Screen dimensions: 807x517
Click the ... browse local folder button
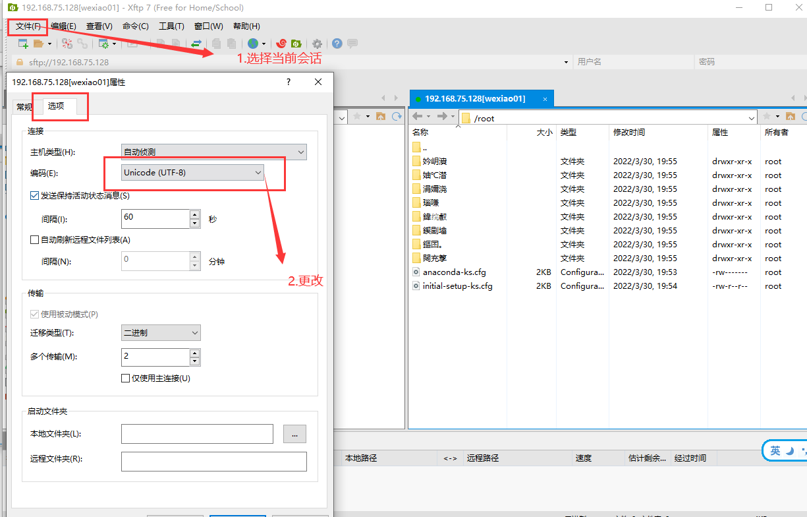[x=294, y=433]
